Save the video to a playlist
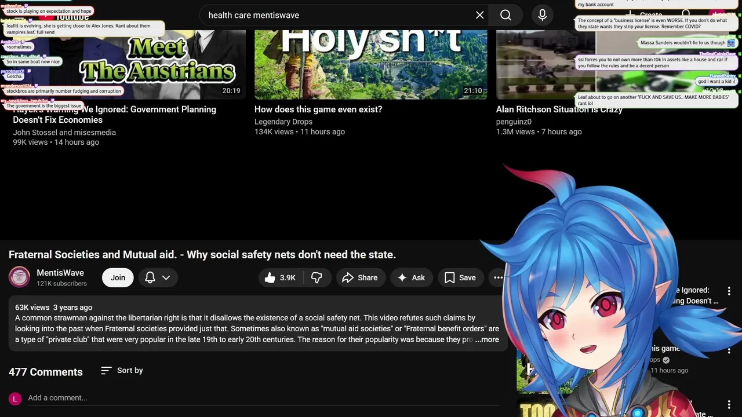Screen dimensions: 742x417 coord(460,277)
